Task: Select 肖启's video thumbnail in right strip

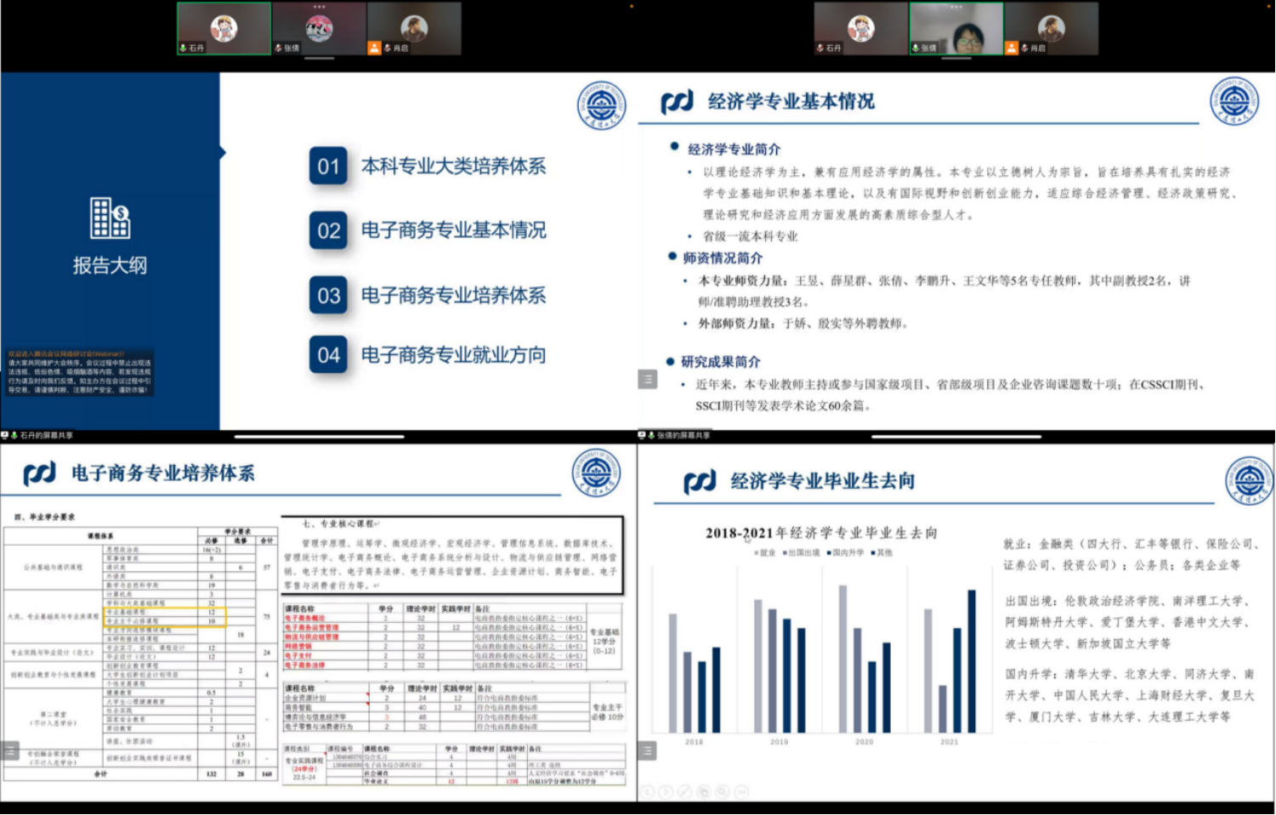Action: click(x=1052, y=28)
